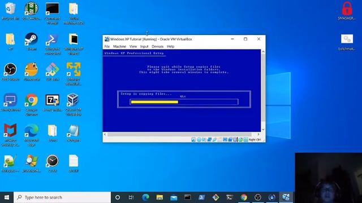Select the Notepad++ desktop shortcut
The image size is (362, 203).
click(10, 164)
